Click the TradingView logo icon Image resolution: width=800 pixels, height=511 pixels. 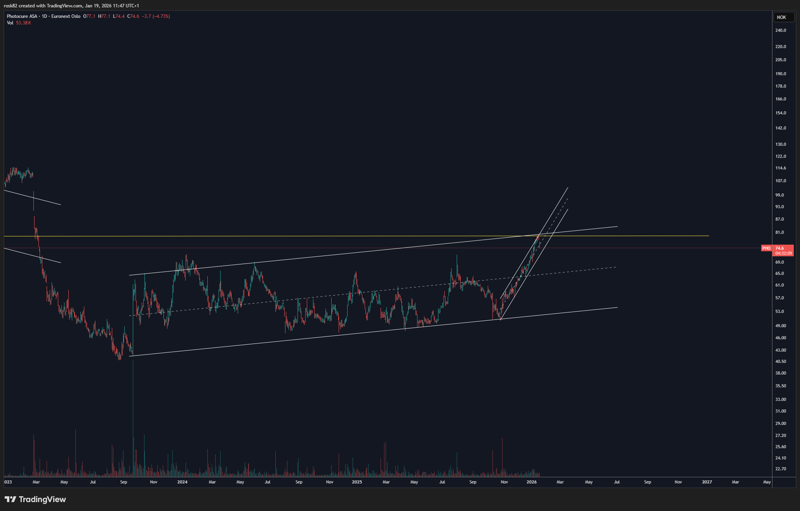click(10, 499)
